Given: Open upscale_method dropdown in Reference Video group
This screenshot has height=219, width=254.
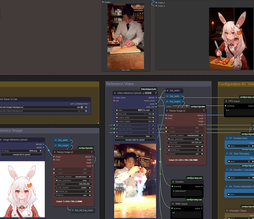Looking at the screenshot, I should [185, 135].
